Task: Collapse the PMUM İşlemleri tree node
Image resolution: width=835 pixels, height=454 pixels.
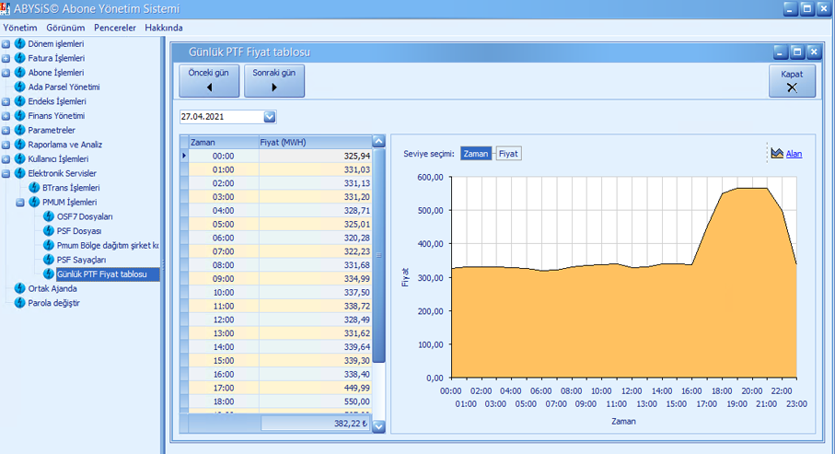Action: [20, 203]
